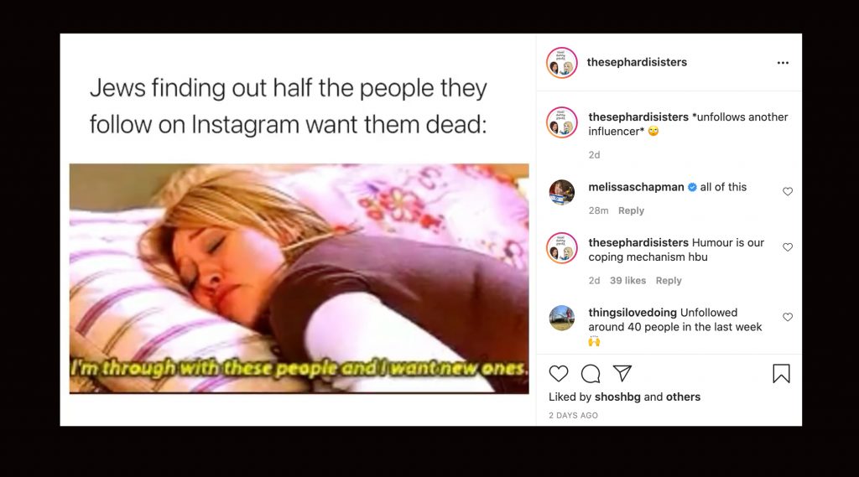Share post via paper plane icon

622,374
